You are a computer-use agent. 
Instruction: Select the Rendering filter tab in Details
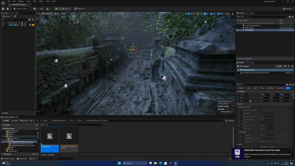[x=270, y=88]
